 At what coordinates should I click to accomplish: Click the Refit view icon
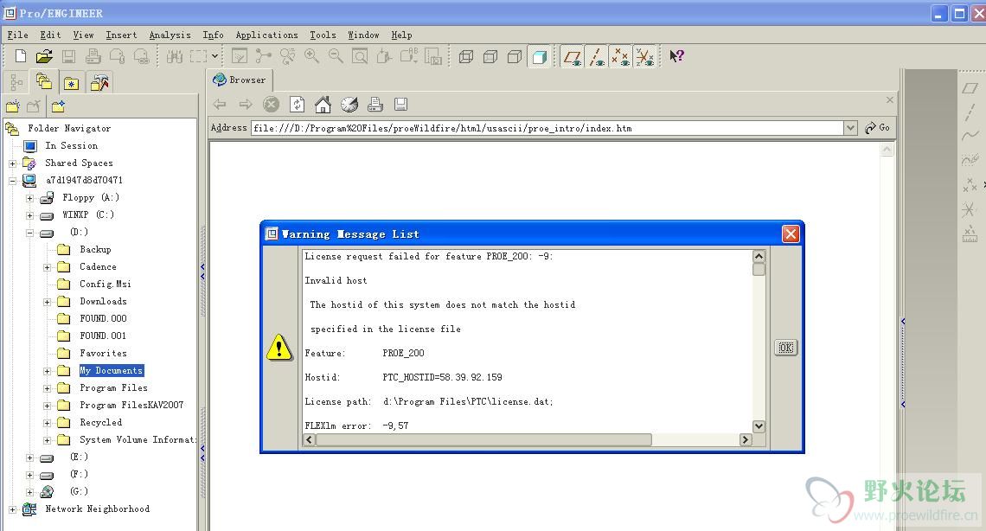360,56
